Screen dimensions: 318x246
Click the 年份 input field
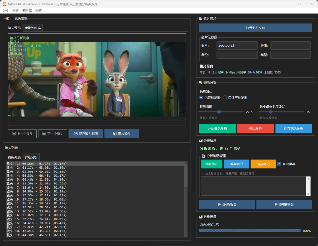coord(237,55)
